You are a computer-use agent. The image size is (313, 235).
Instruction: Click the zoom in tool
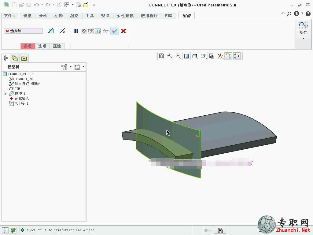click(170, 56)
